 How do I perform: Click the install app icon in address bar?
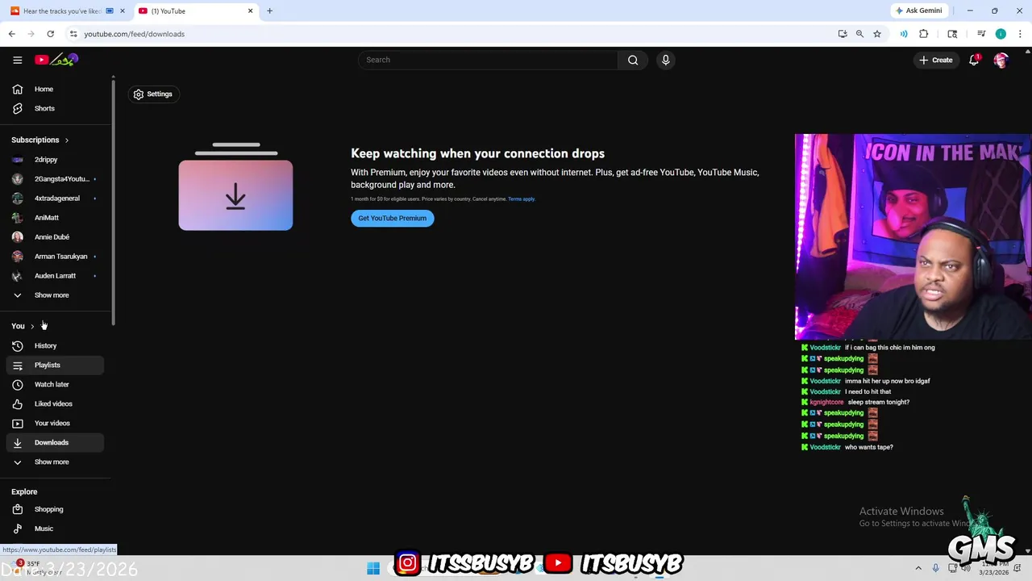point(843,34)
